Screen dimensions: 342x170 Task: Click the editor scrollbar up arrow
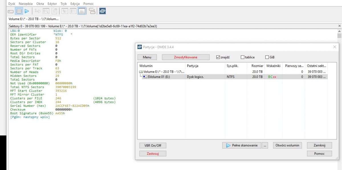tap(339, 31)
